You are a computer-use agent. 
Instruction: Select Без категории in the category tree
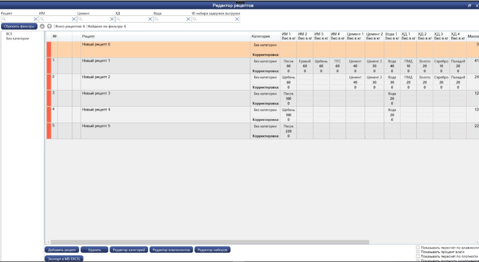(18, 39)
